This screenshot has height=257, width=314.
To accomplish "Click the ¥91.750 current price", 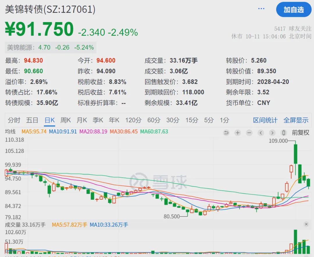I will [x=40, y=29].
